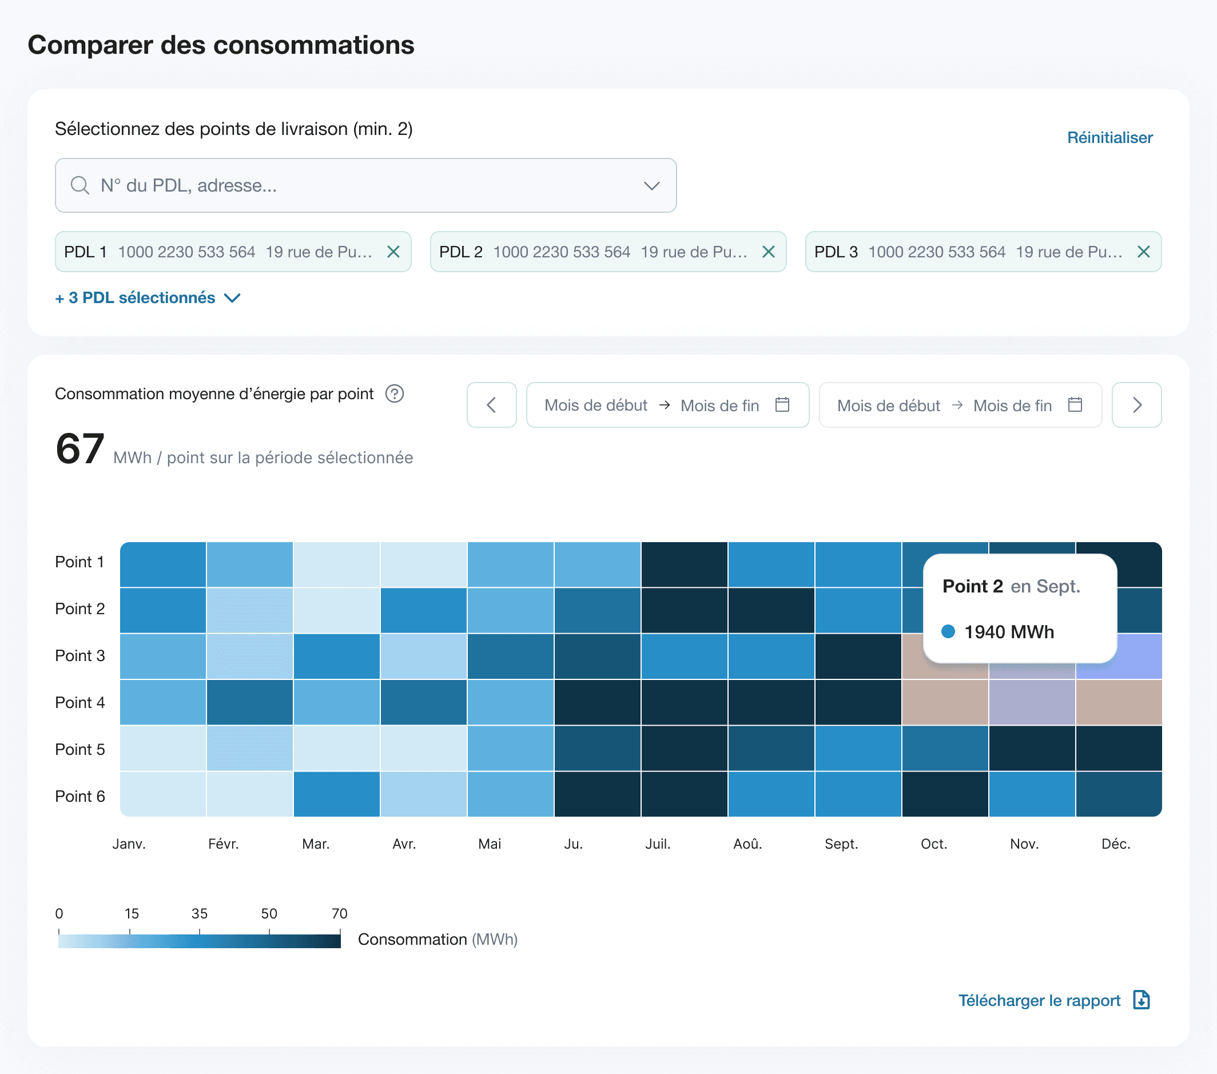Open PDL selector dropdown chevron
Image resolution: width=1217 pixels, height=1074 pixels.
pyautogui.click(x=652, y=185)
